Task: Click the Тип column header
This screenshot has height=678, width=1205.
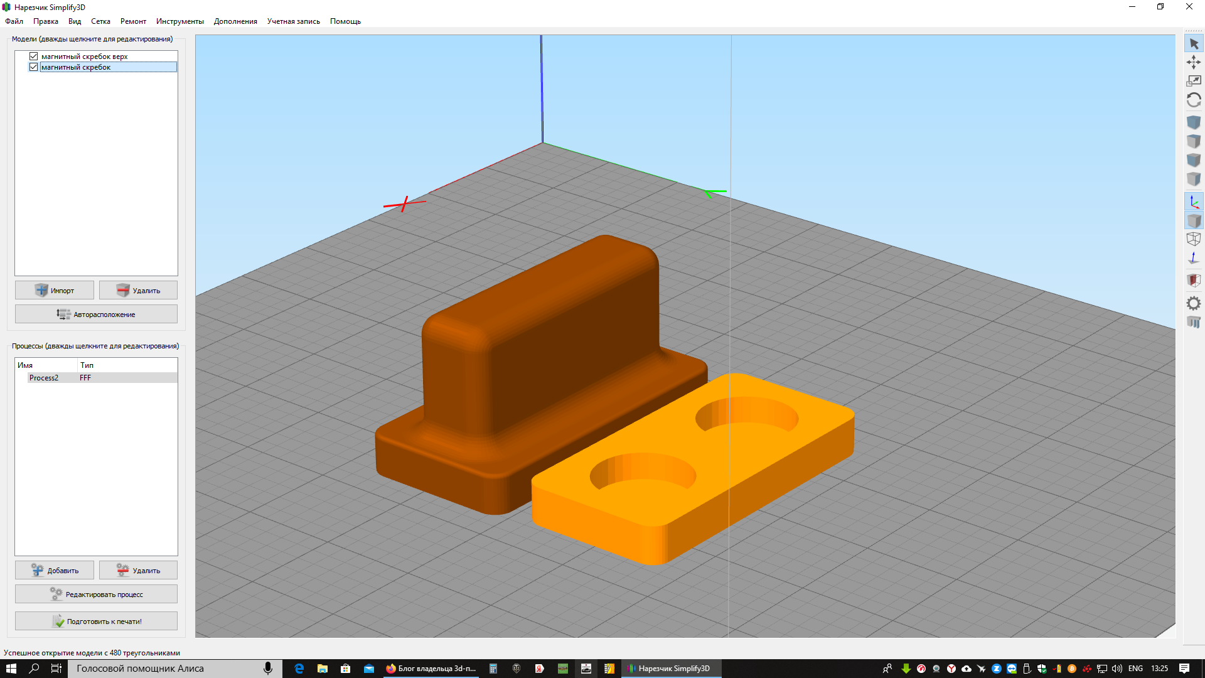Action: click(x=127, y=365)
